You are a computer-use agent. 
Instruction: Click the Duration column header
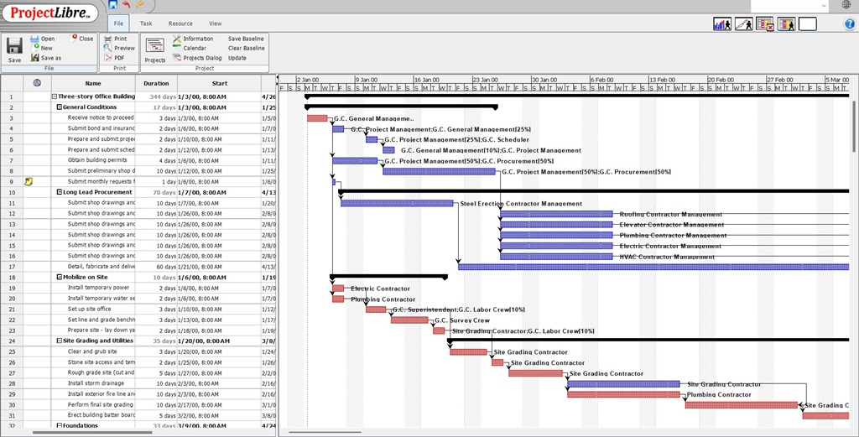click(x=156, y=83)
